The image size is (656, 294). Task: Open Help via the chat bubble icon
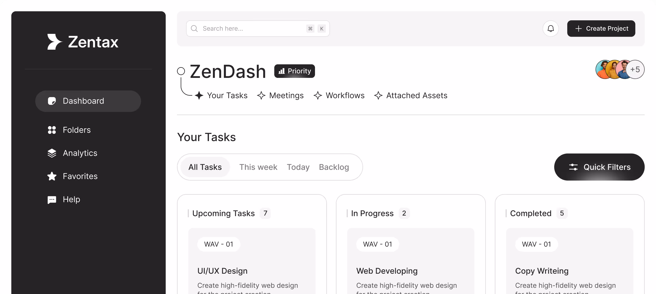point(51,199)
